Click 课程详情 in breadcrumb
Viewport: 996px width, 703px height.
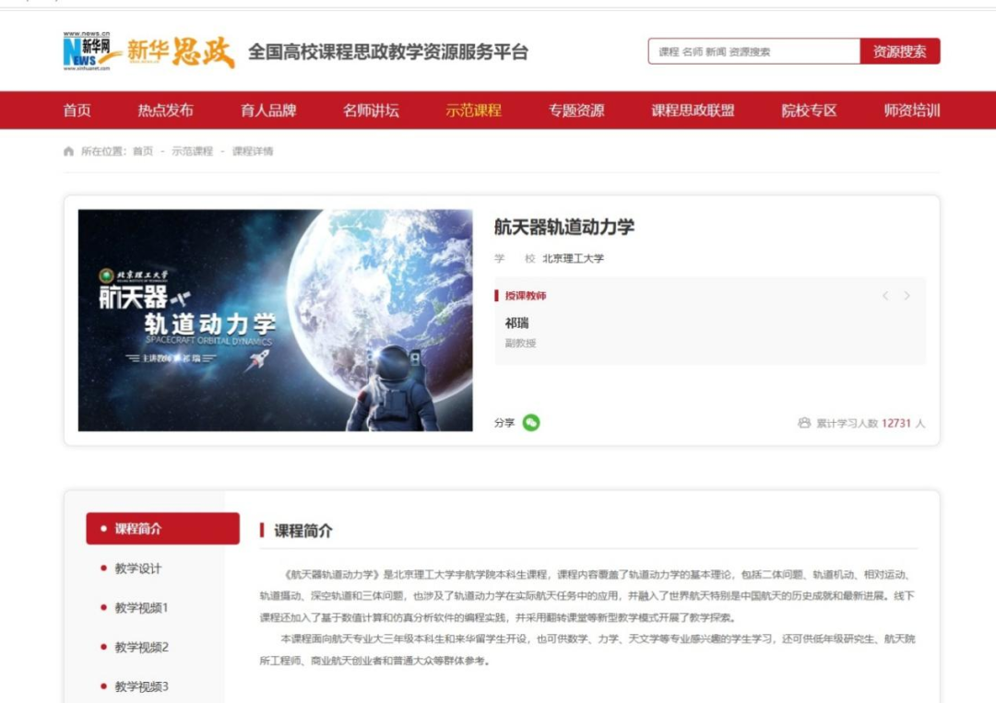tap(252, 151)
